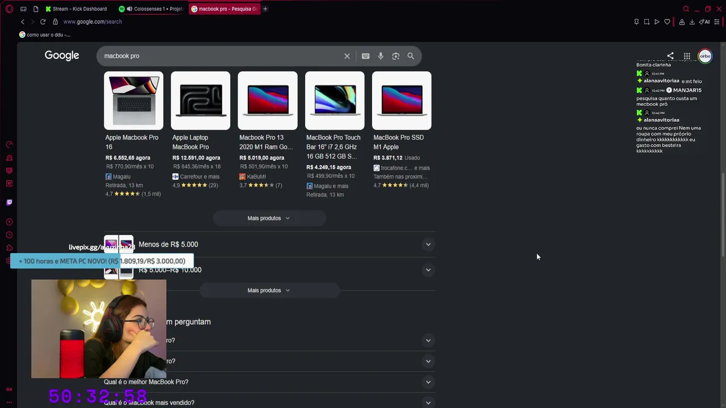Mute the audio on Colossenses tab
The width and height of the screenshot is (726, 408).
tap(129, 9)
